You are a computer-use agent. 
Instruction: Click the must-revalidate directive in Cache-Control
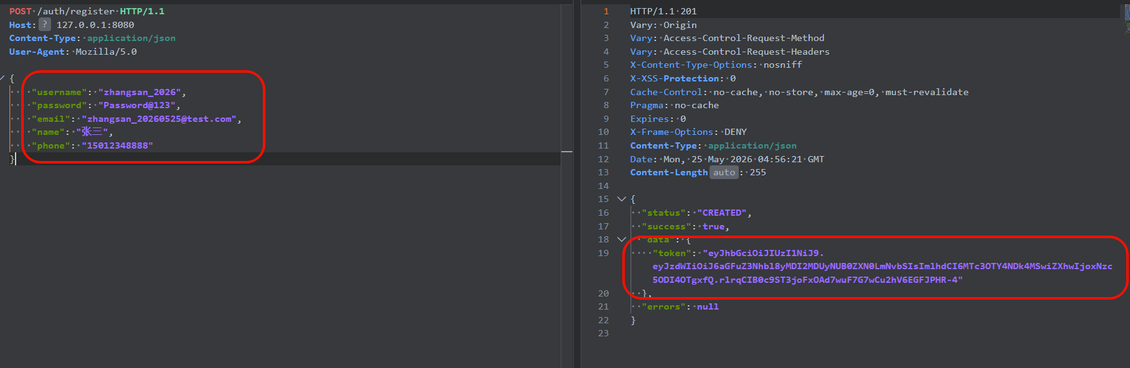(927, 92)
